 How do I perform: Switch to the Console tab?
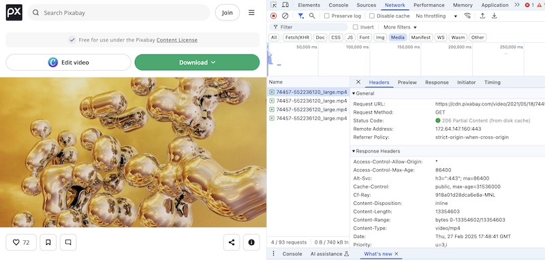(339, 5)
